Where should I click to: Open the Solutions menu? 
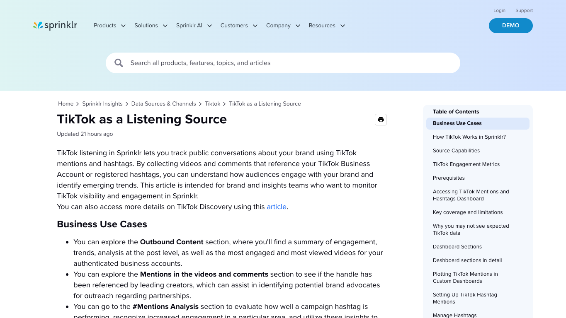pyautogui.click(x=146, y=26)
